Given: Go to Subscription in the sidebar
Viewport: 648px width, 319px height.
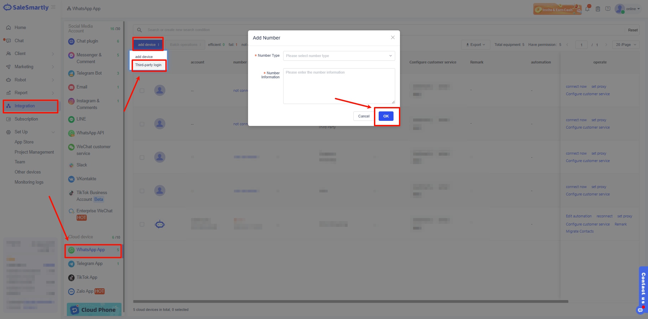Looking at the screenshot, I should [26, 119].
